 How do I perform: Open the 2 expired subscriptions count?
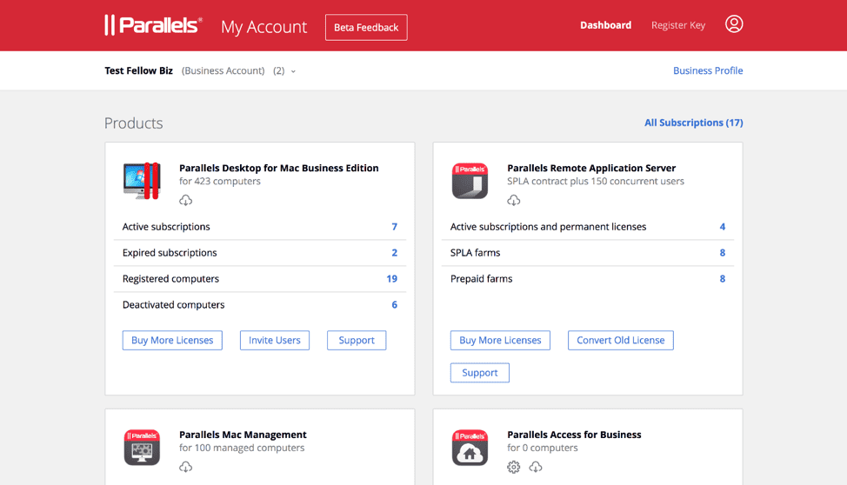tap(394, 253)
